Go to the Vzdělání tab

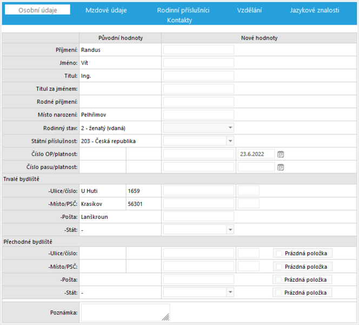click(249, 10)
